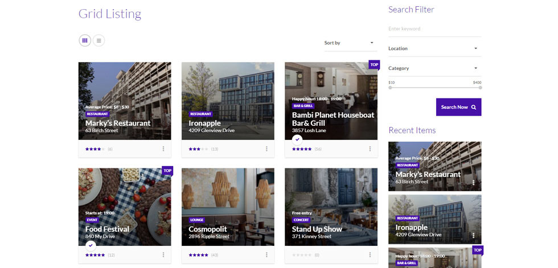Image resolution: width=558 pixels, height=268 pixels.
Task: Open the Stand Up Show listing title
Action: tap(317, 229)
